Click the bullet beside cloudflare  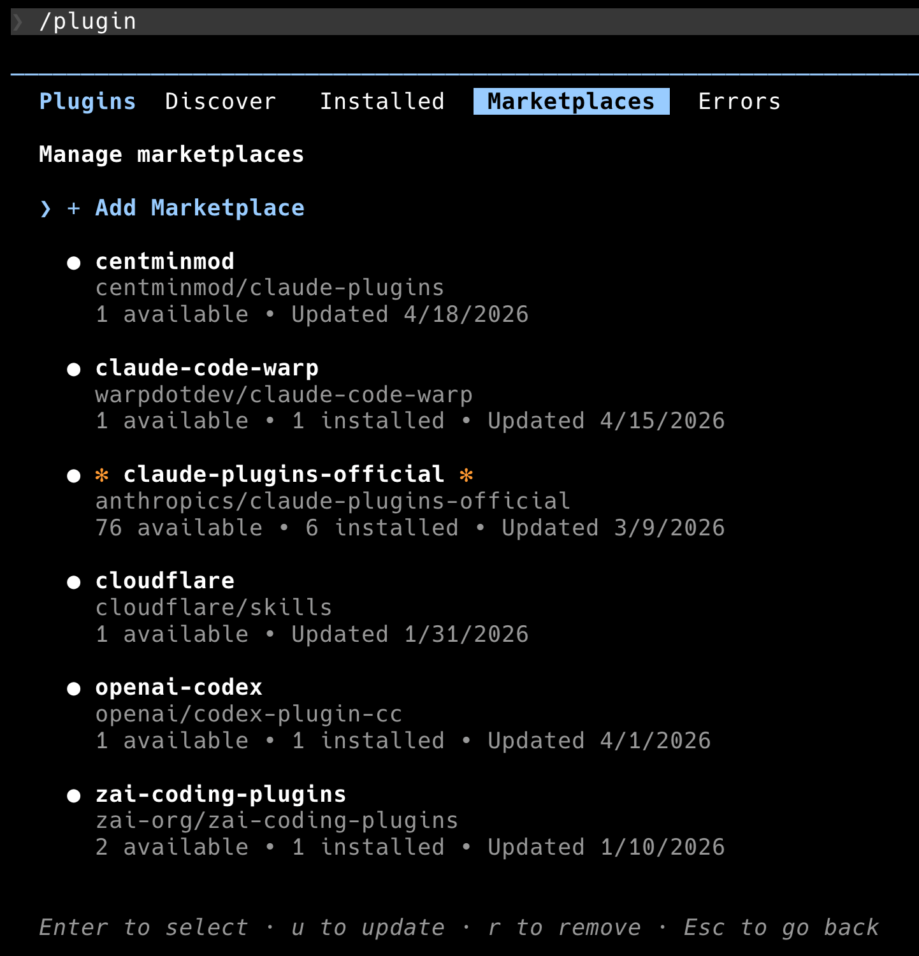tap(74, 582)
